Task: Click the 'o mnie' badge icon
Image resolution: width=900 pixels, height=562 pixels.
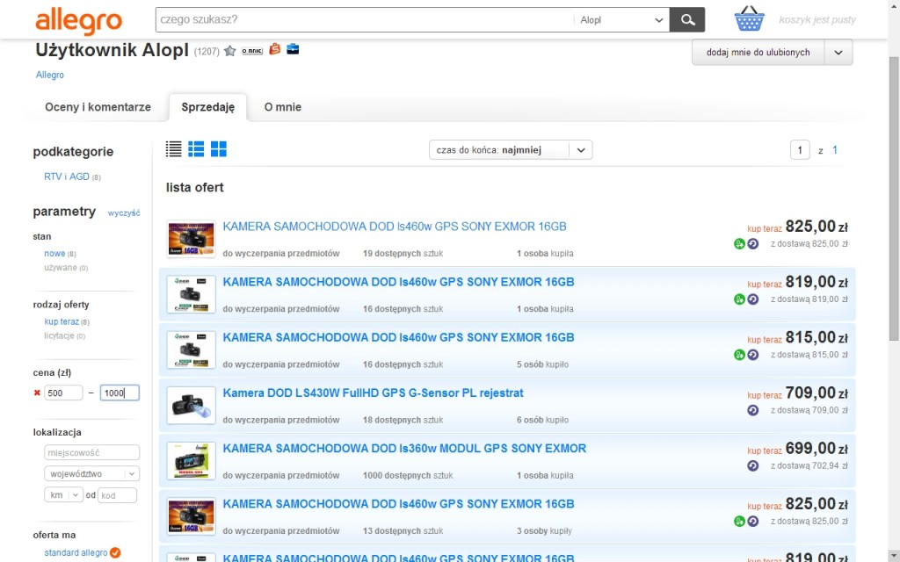Action: pyautogui.click(x=252, y=50)
